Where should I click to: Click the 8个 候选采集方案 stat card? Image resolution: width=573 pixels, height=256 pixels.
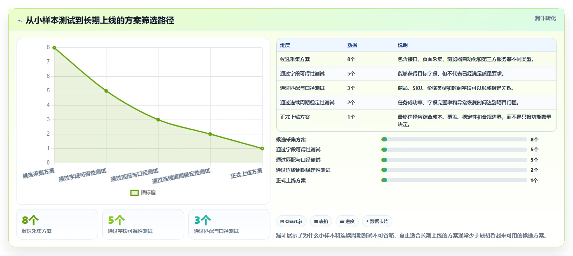coord(57,224)
